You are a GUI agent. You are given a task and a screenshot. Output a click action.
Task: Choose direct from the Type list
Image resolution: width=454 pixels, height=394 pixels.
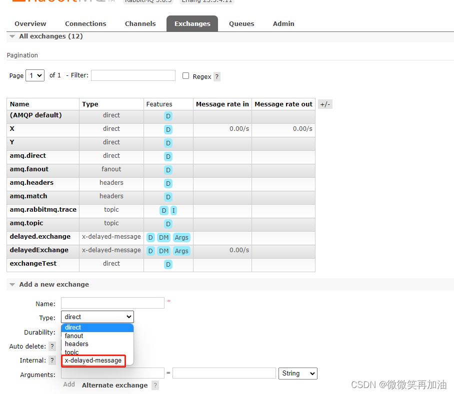coord(97,328)
